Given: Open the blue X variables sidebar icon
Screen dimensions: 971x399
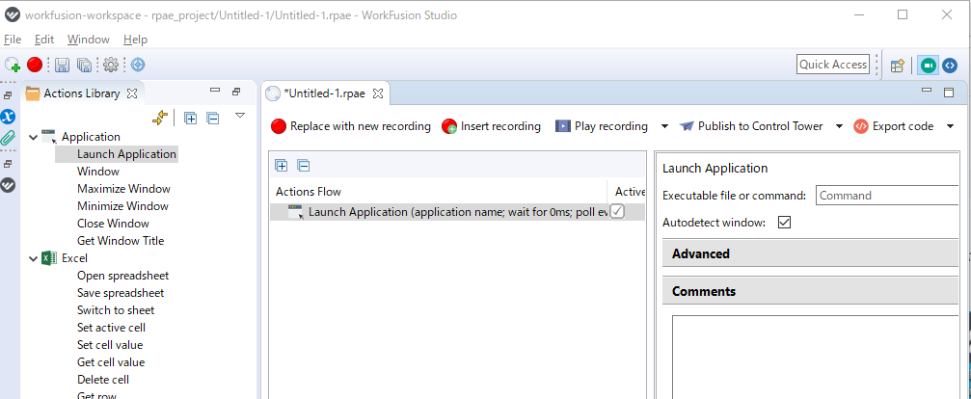Looking at the screenshot, I should coord(8,117).
